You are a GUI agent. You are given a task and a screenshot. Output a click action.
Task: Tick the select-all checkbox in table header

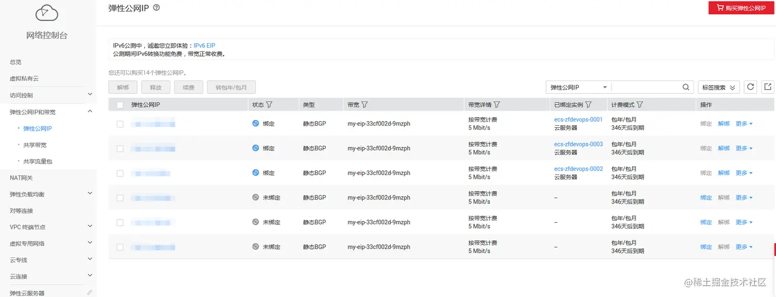120,105
